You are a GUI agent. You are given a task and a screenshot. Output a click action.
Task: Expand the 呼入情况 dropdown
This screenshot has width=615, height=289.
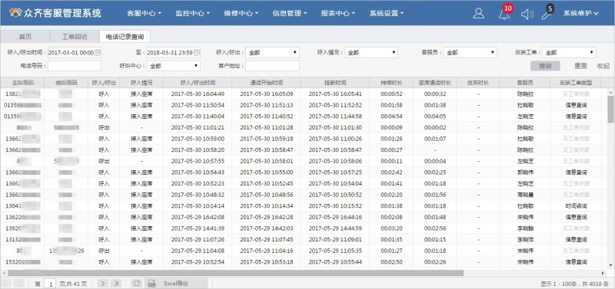click(x=371, y=52)
